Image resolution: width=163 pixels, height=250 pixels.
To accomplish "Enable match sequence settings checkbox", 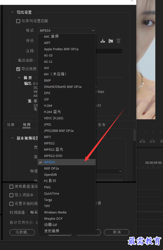I will 18,21.
